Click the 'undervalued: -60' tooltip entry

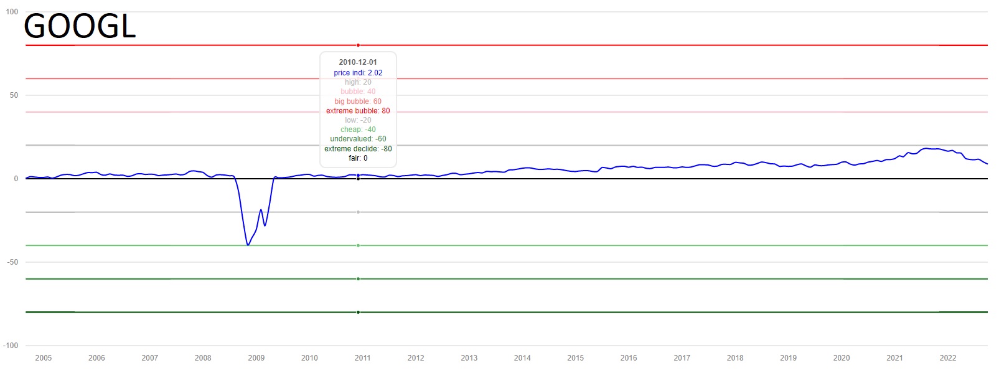[x=358, y=139]
